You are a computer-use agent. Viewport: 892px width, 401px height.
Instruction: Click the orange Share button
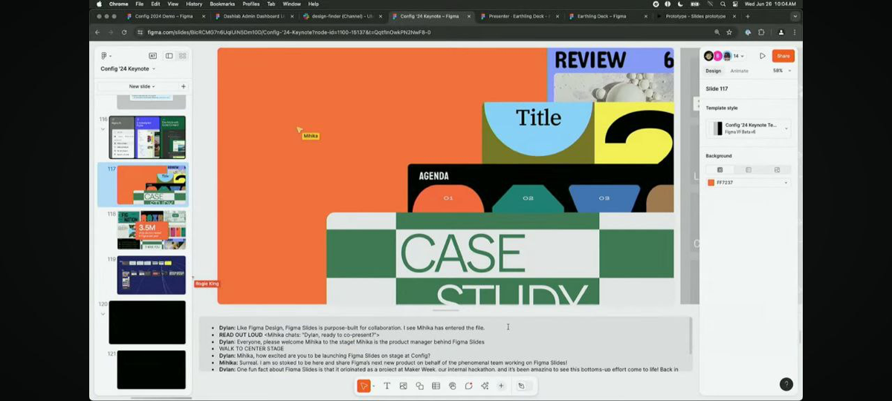tap(783, 56)
